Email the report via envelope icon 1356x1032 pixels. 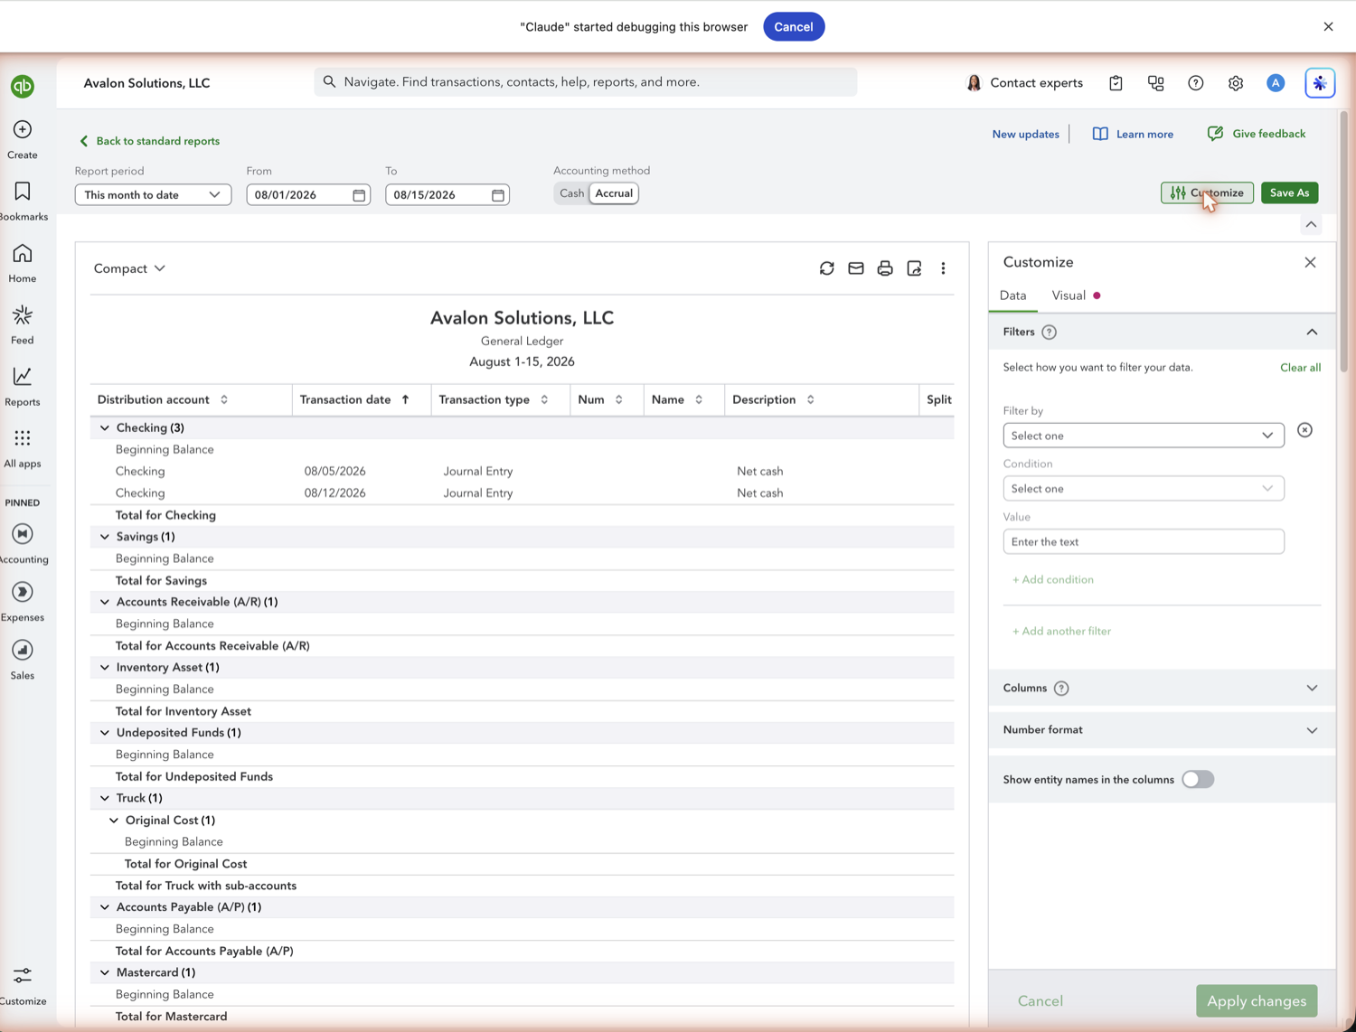[x=856, y=268]
